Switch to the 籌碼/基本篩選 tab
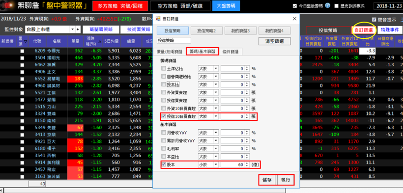This screenshot has height=193, width=403. click(203, 52)
